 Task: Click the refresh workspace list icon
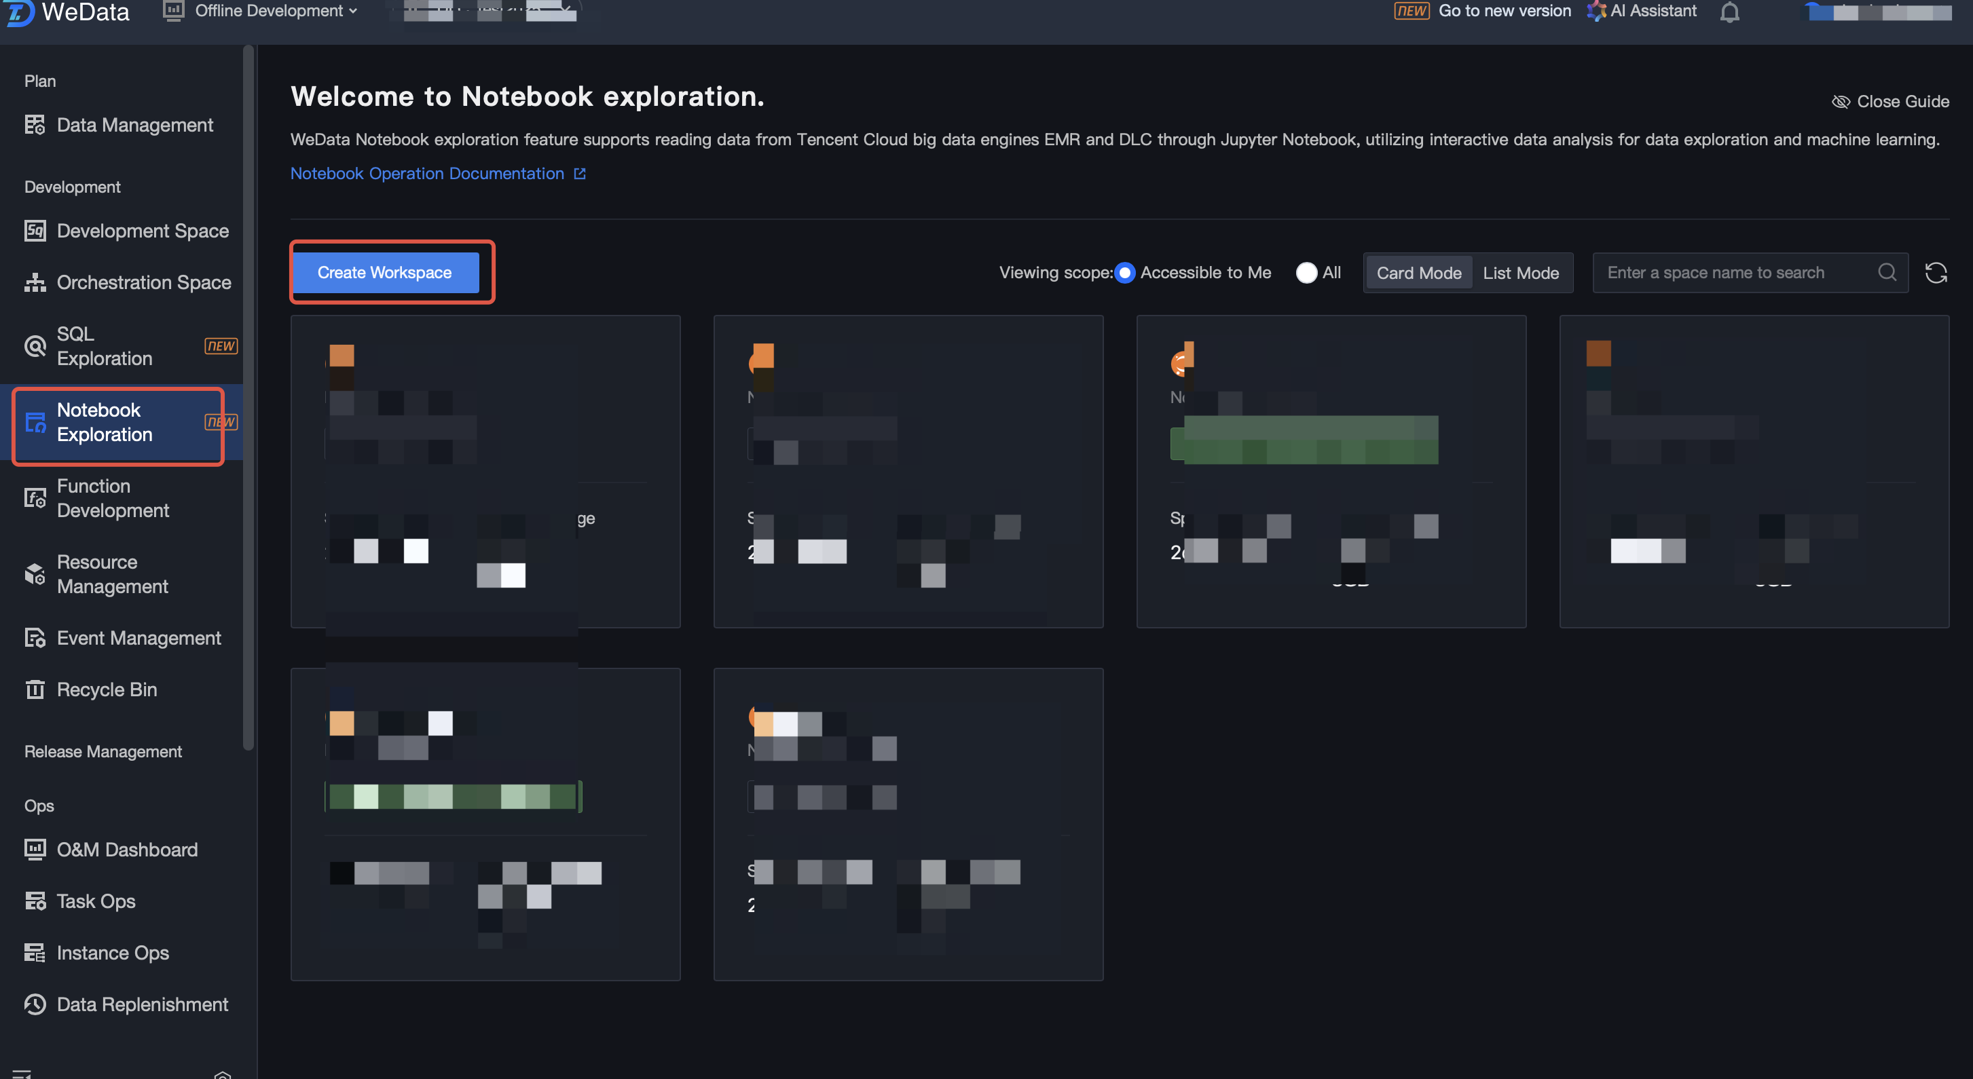pos(1936,273)
